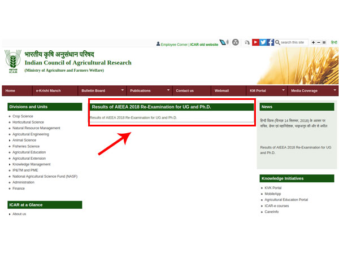
Task: Open CaneInfo link
Action: tap(272, 212)
